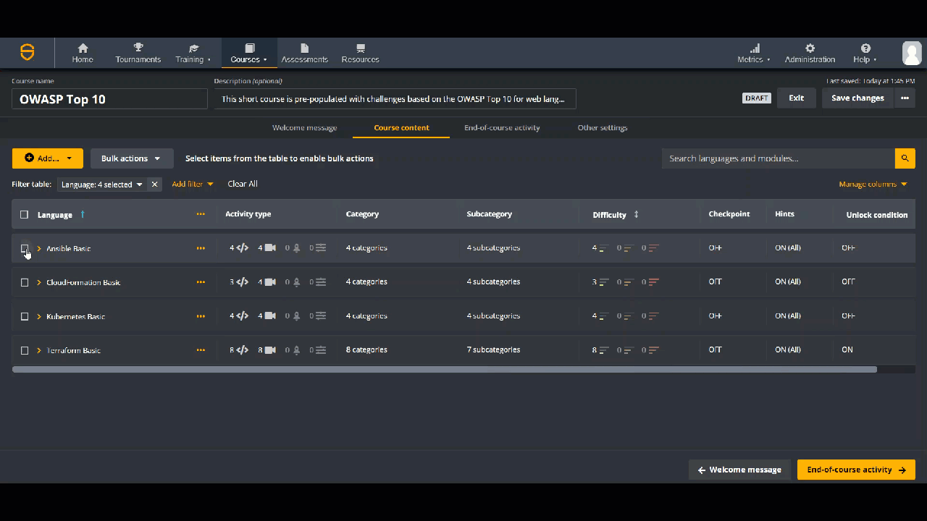
Task: Open the Add... dropdown button
Action: pos(47,158)
